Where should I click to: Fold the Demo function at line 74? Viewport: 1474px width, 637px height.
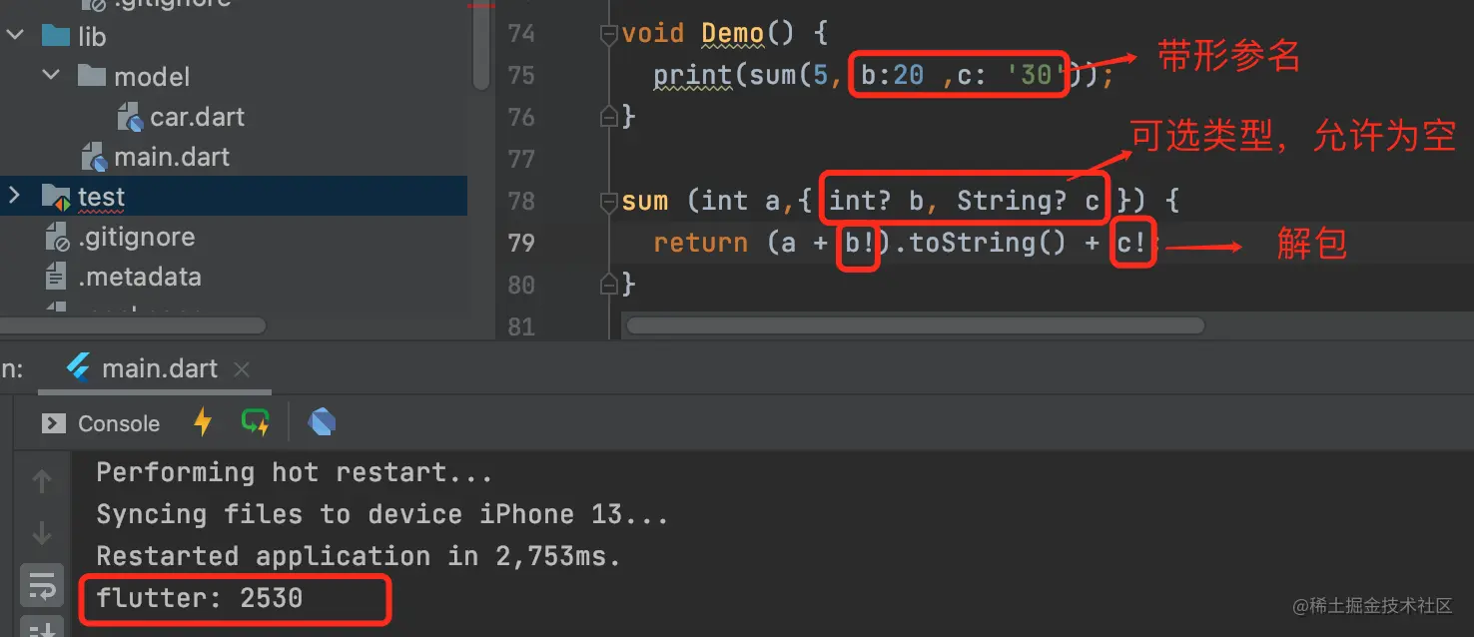pyautogui.click(x=608, y=34)
